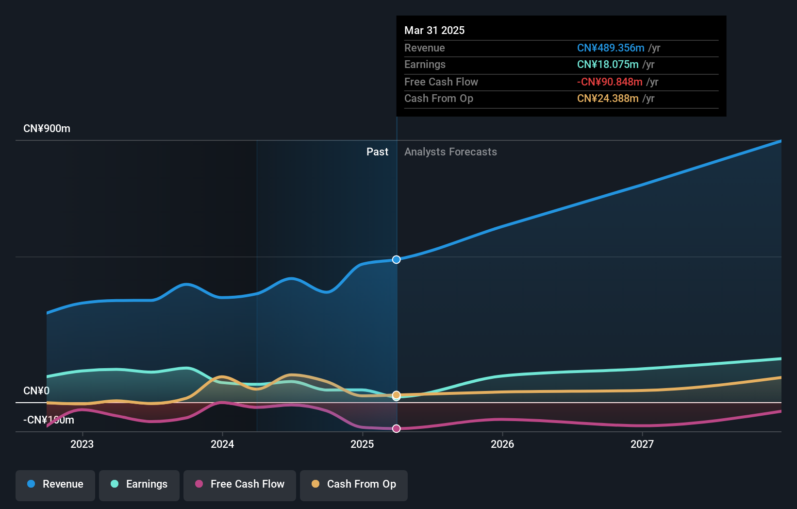Click the CN¥24.388m cash from op value
This screenshot has height=509, width=797.
coord(608,99)
